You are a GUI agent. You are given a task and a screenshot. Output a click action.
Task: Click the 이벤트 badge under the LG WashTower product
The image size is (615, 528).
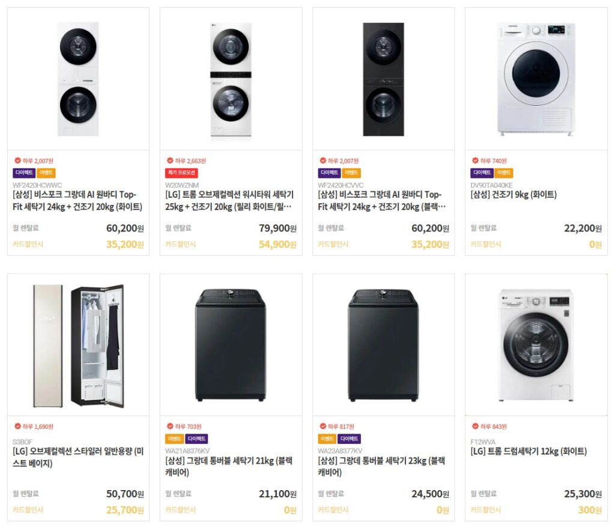[47, 173]
